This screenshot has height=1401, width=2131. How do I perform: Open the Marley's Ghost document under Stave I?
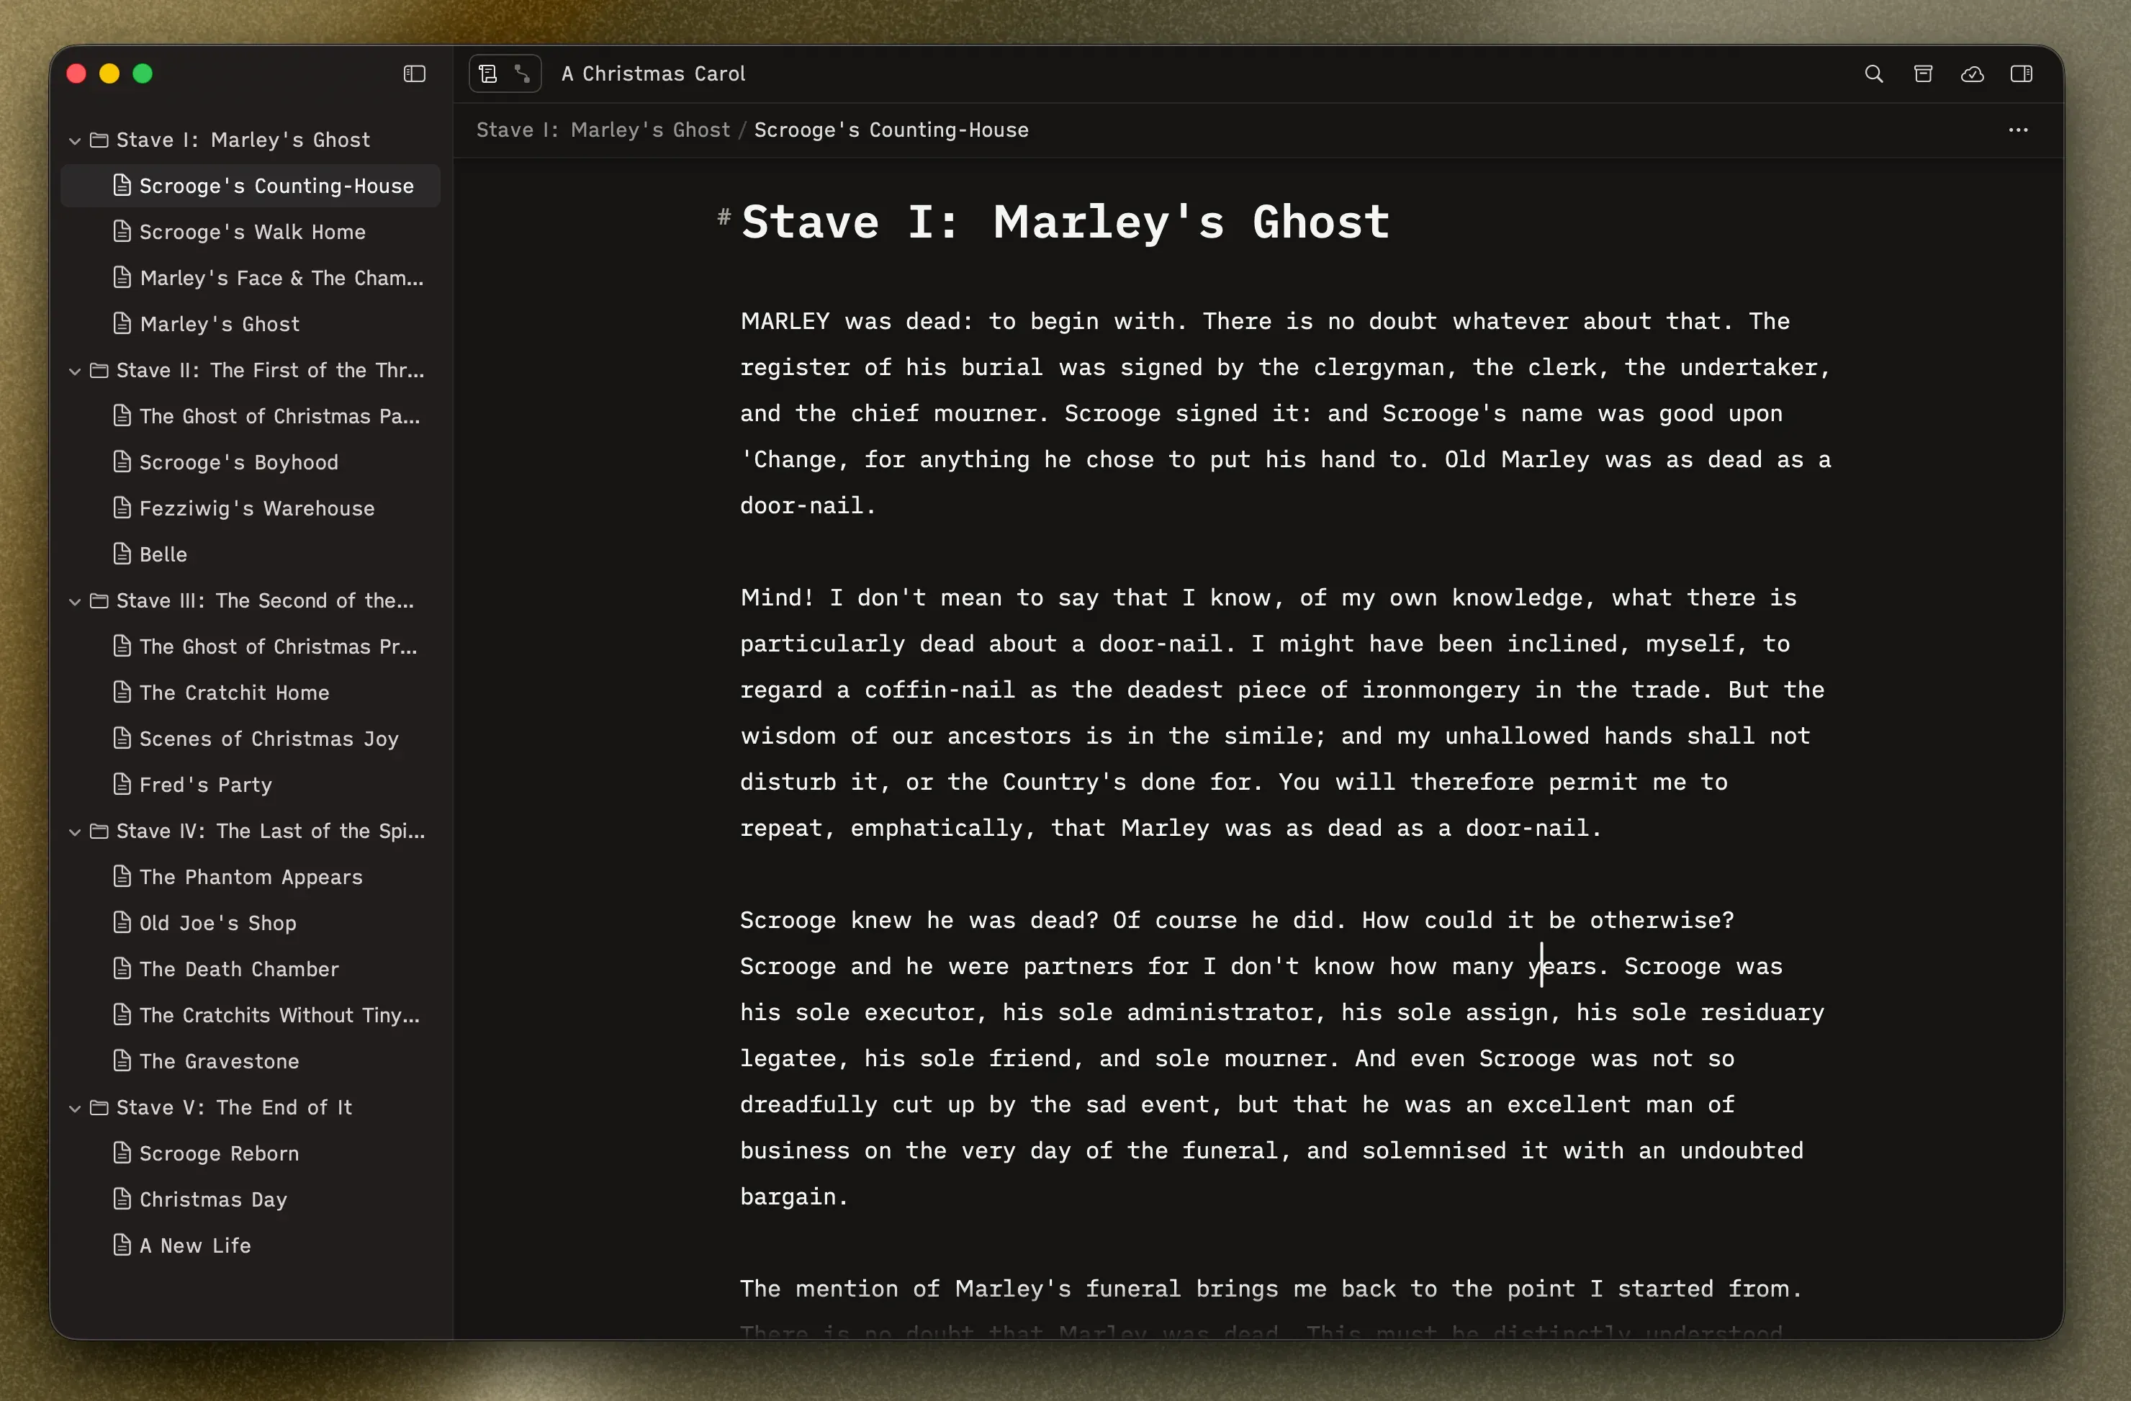click(x=251, y=324)
